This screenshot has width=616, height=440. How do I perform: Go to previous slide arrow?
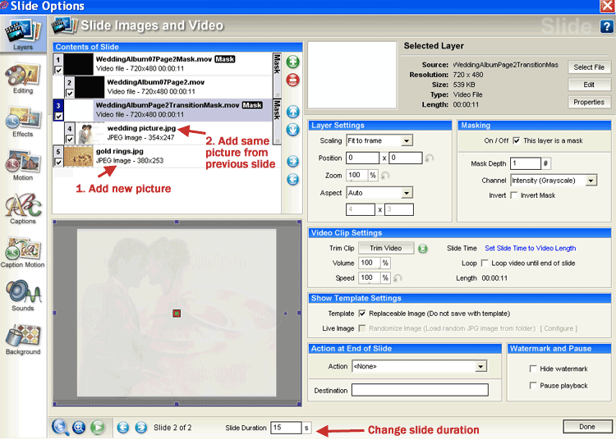[123, 428]
